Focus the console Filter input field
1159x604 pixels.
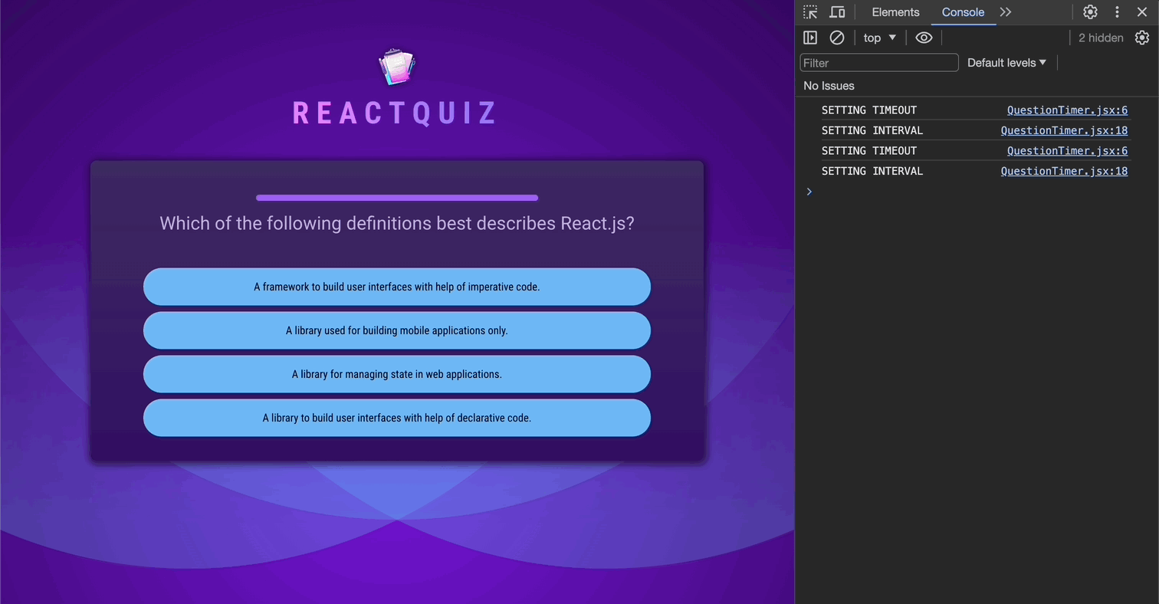pyautogui.click(x=879, y=63)
